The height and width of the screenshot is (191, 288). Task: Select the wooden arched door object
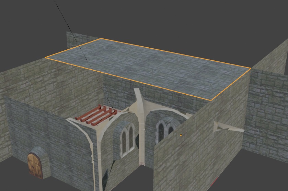click(x=35, y=166)
